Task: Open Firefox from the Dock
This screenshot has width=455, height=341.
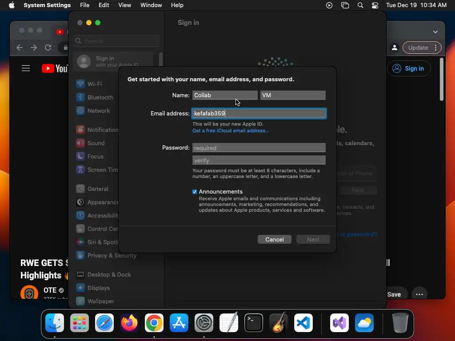Action: pos(129,323)
